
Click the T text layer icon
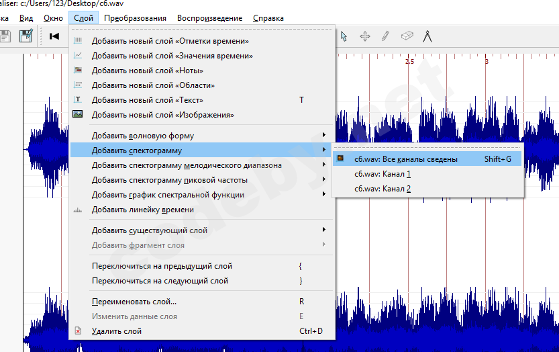click(x=78, y=99)
